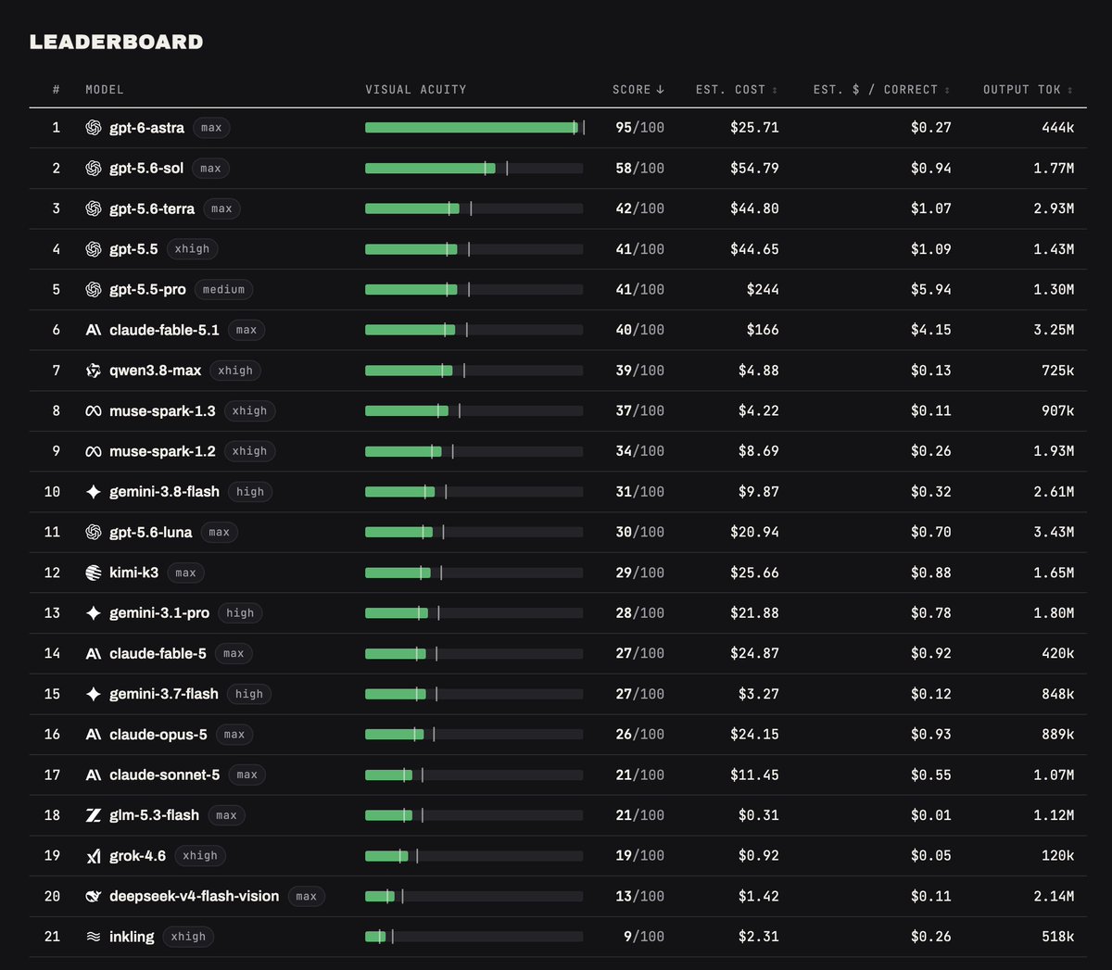Click the OpenAI icon beside gpt-5.5 xhigh
The width and height of the screenshot is (1112, 970).
[94, 249]
